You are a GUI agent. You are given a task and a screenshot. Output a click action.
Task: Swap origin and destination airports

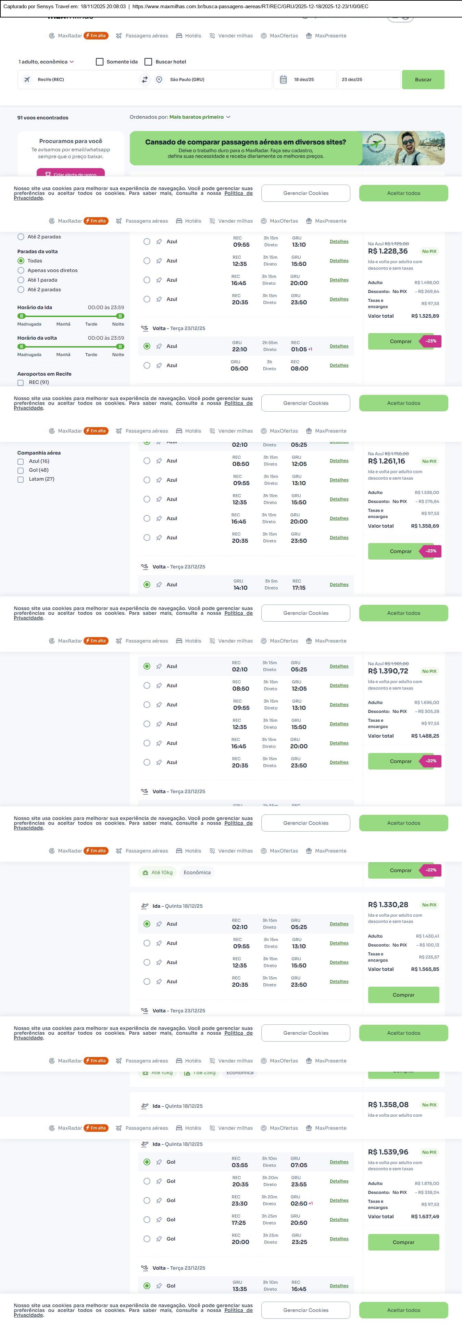tap(145, 80)
